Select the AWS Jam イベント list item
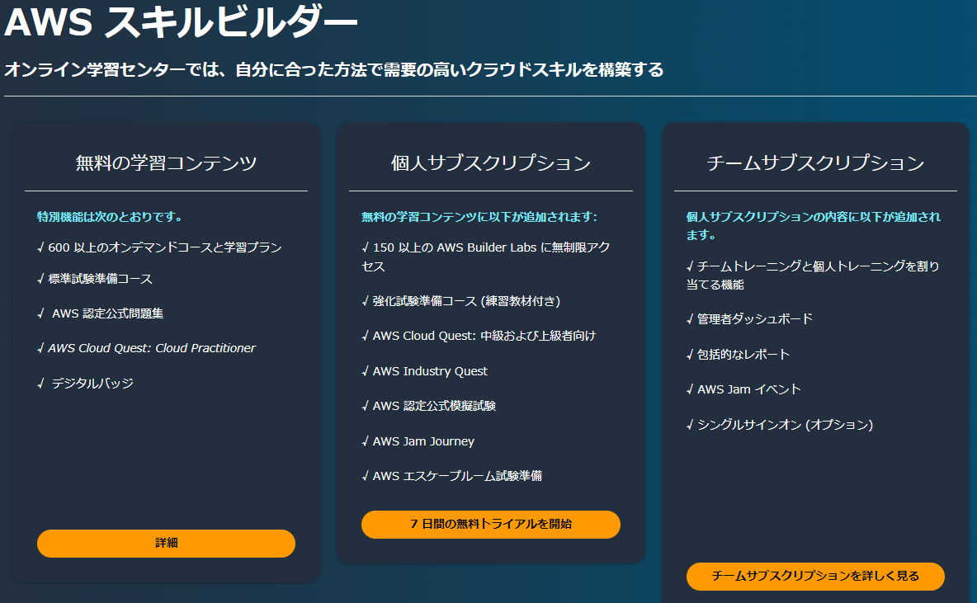 747,389
